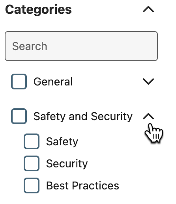Focus the Categories search field
This screenshot has height=204, width=176.
click(x=81, y=46)
